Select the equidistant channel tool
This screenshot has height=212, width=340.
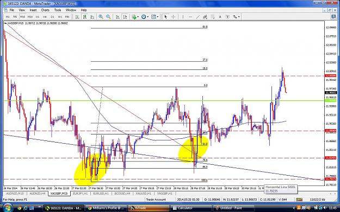pyautogui.click(x=205, y=17)
